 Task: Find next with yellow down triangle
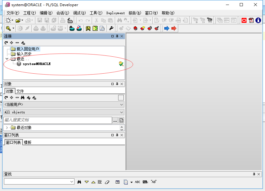pyautogui.click(x=86, y=182)
